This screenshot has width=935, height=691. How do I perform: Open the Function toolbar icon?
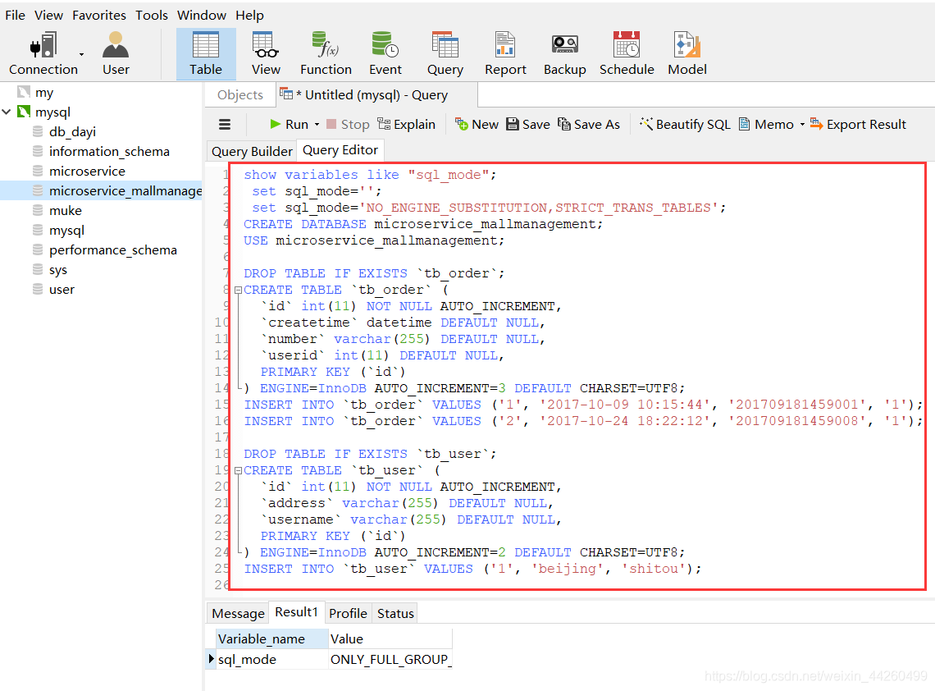326,53
